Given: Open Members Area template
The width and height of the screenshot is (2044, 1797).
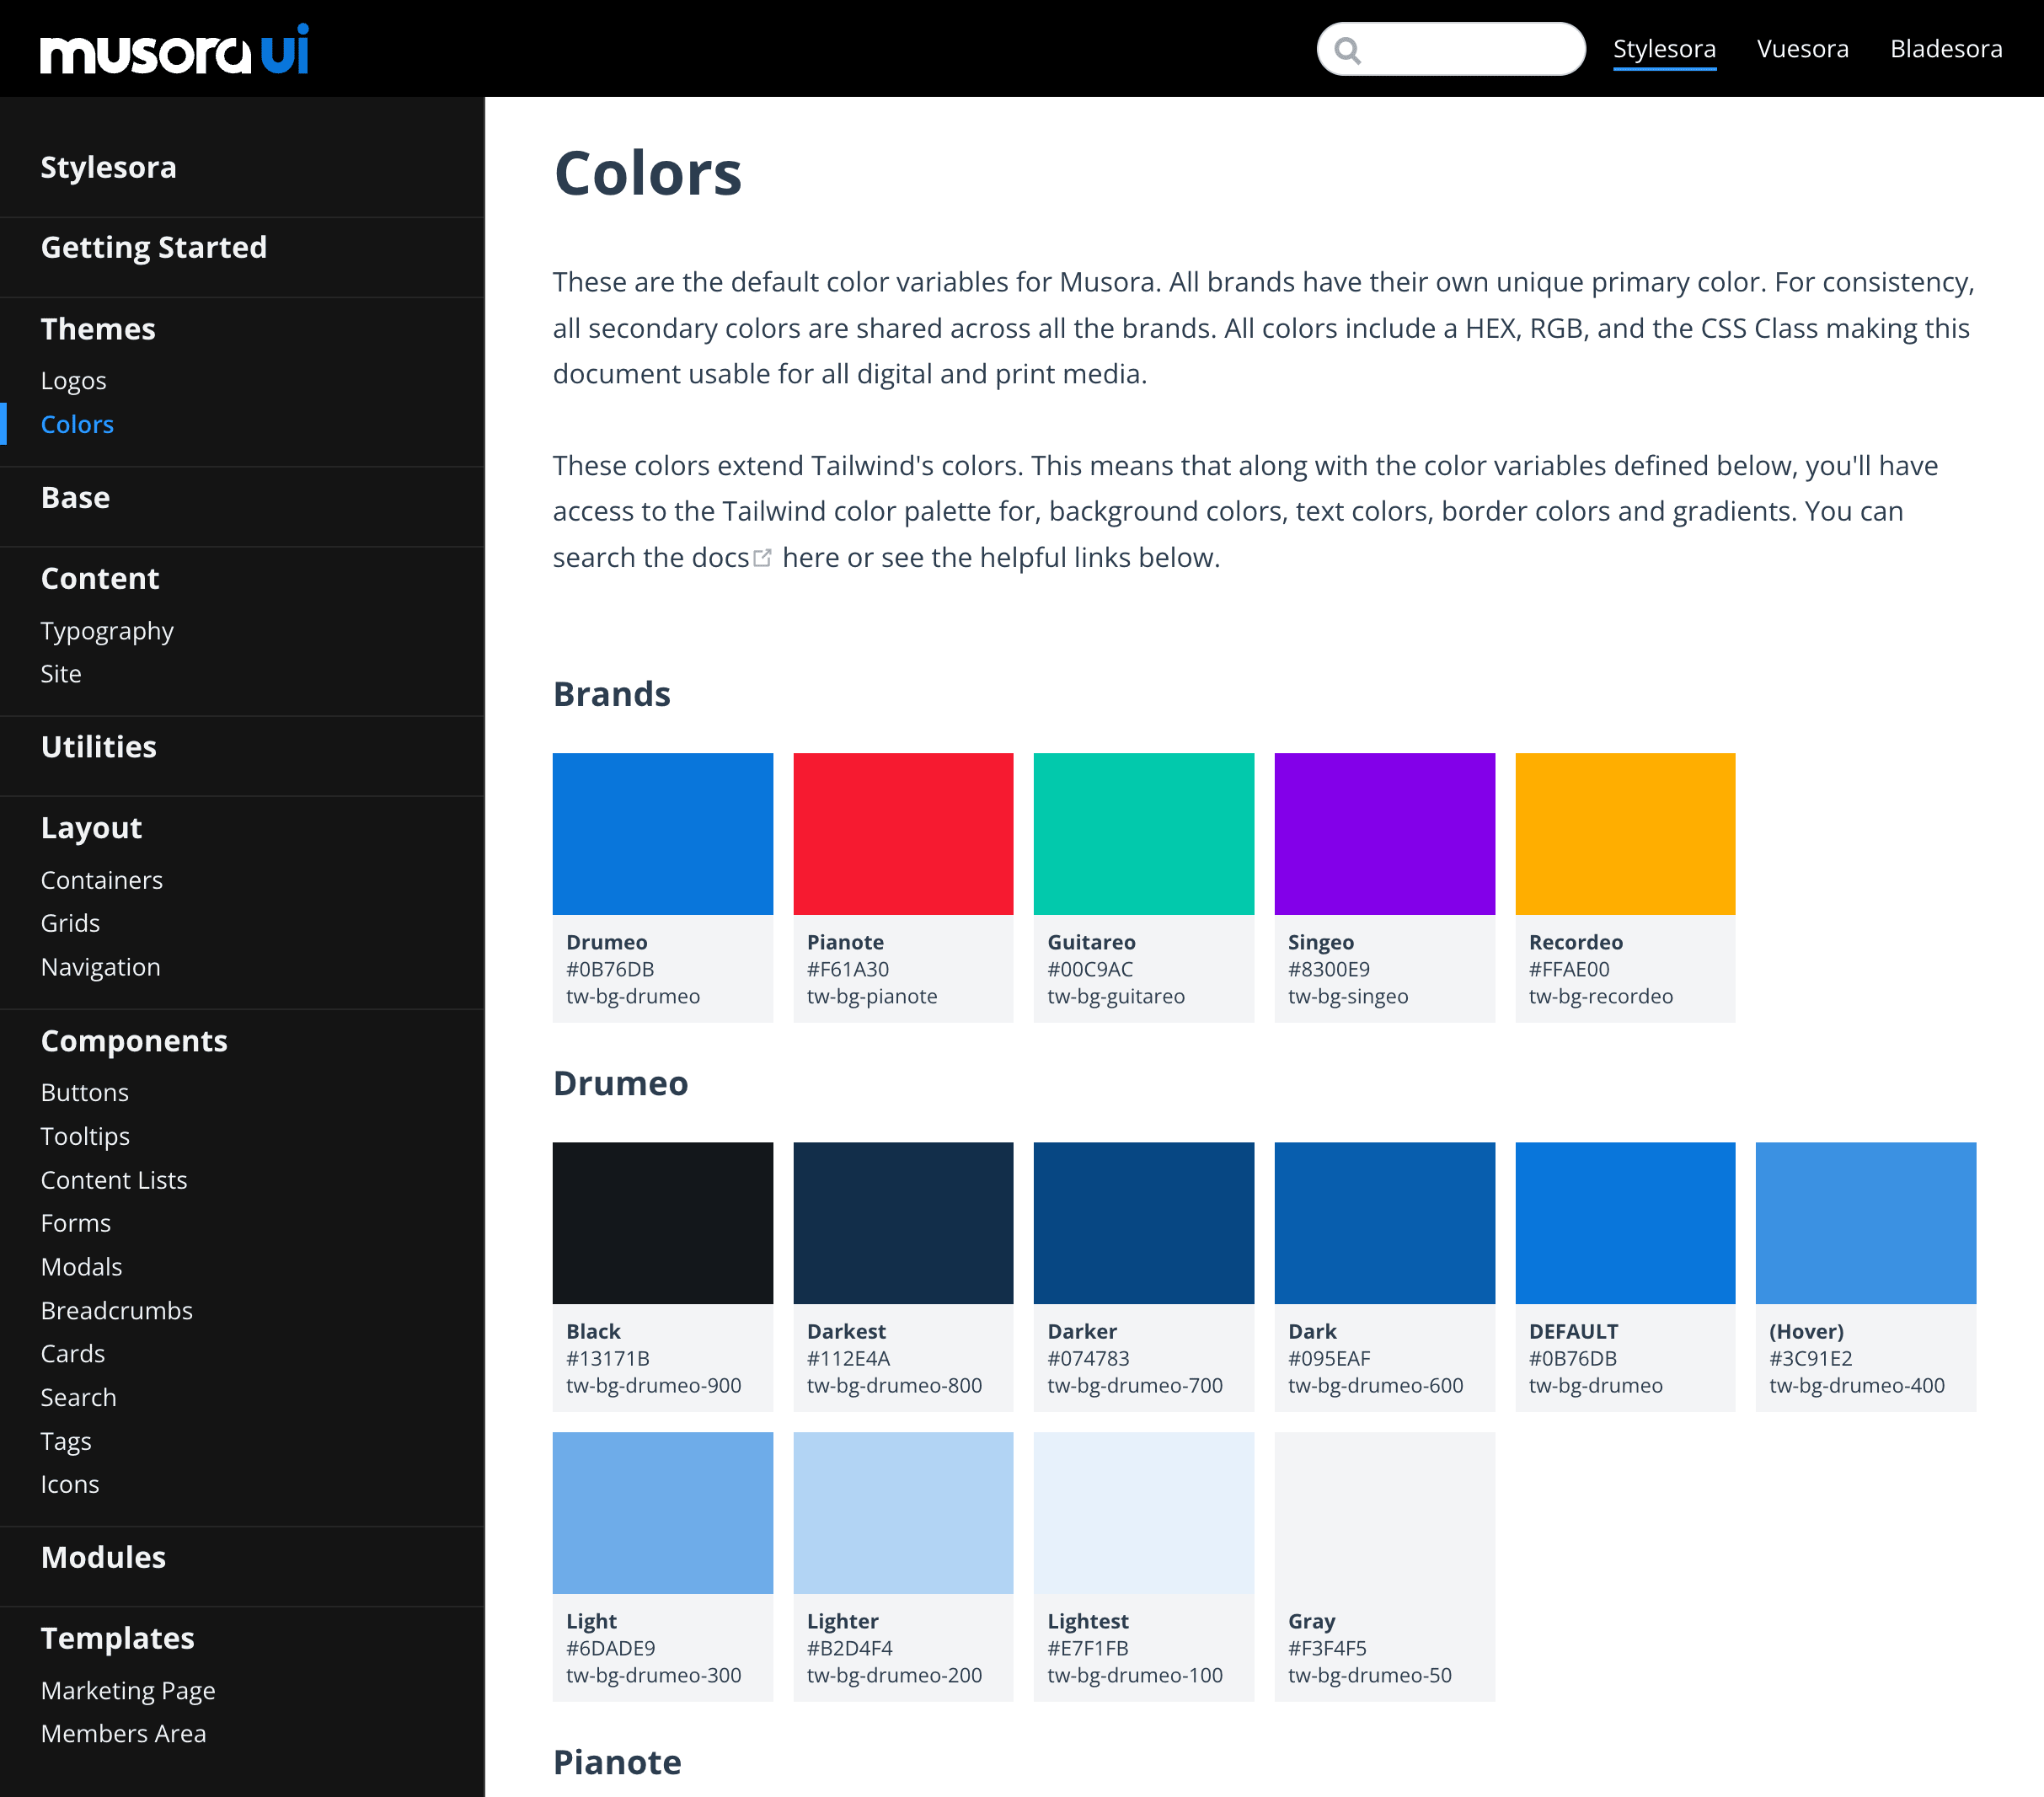Looking at the screenshot, I should 123,1733.
